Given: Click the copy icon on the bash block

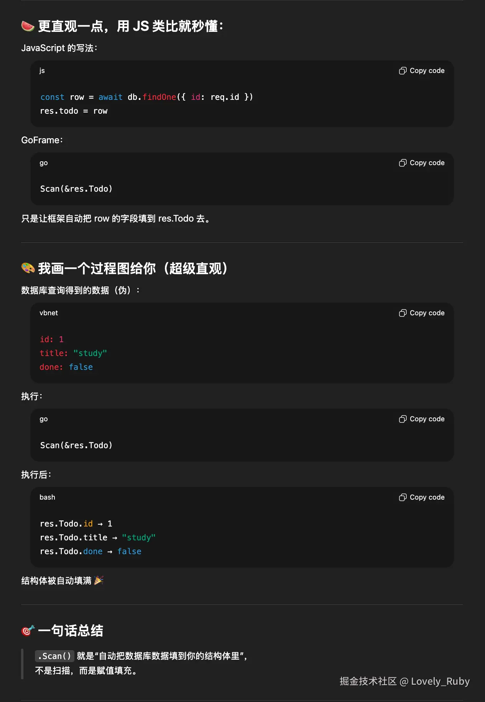Looking at the screenshot, I should pyautogui.click(x=403, y=497).
